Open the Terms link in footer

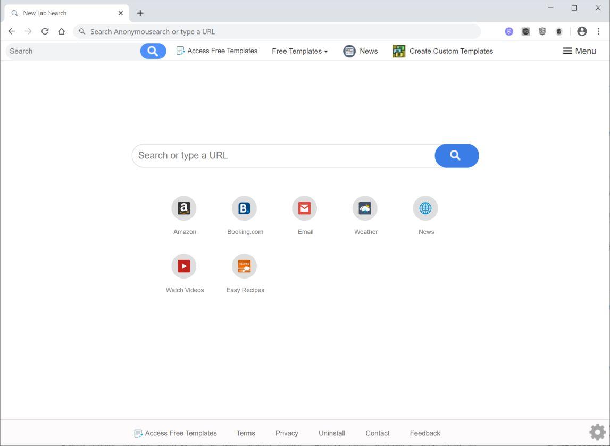point(246,433)
